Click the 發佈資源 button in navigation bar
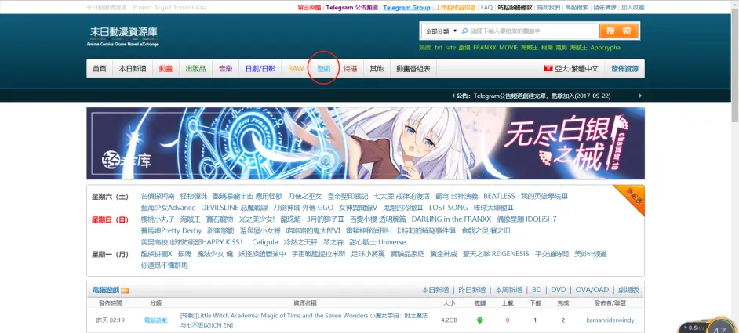 click(x=624, y=69)
